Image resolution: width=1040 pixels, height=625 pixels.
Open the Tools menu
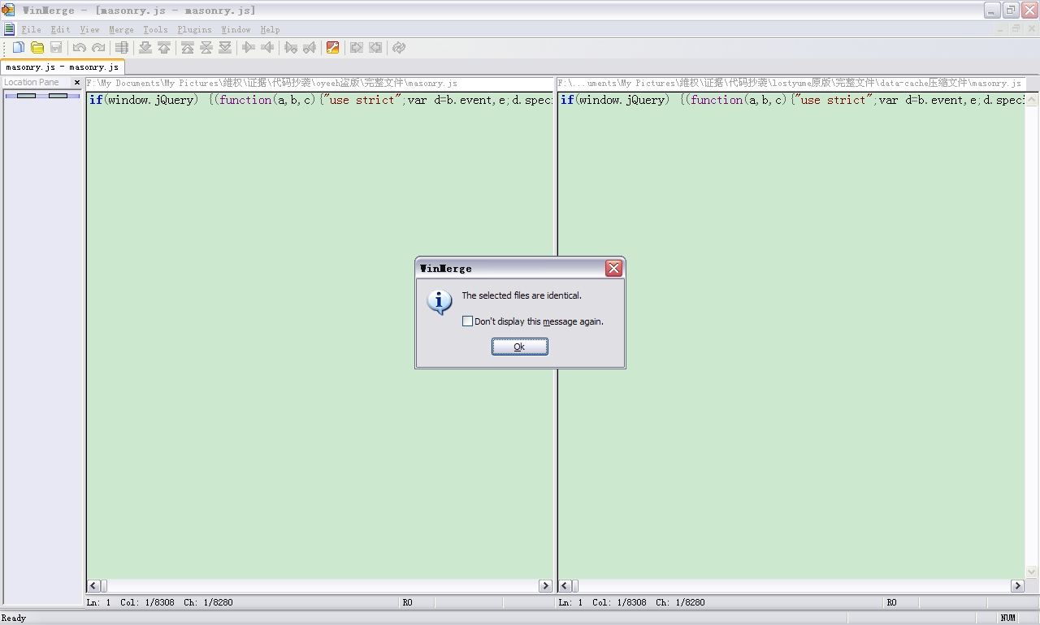156,30
